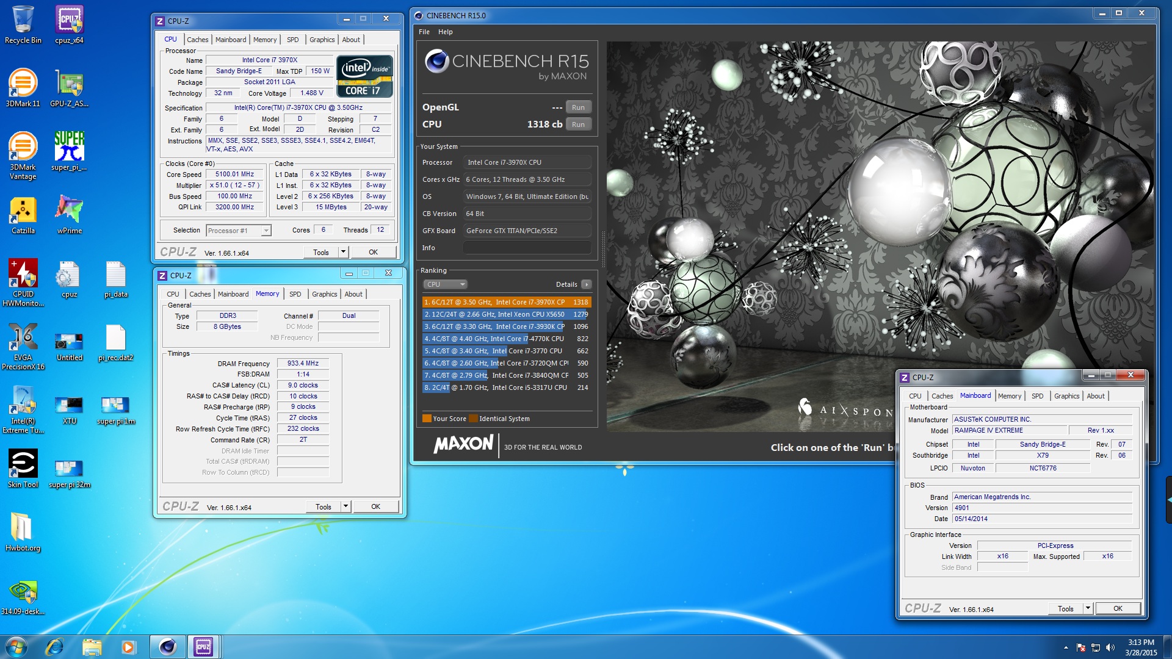Open Action Center flag tray icon
This screenshot has width=1172, height=659.
(1081, 647)
